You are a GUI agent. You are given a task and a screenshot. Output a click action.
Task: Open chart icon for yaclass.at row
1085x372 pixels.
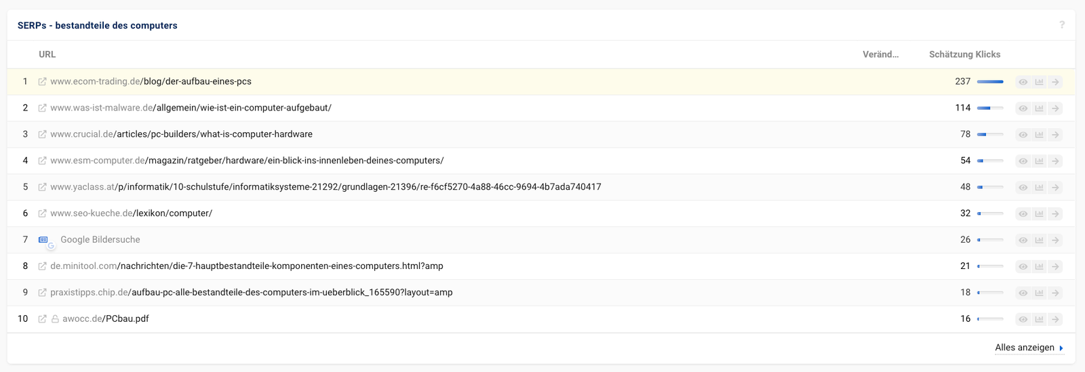point(1039,188)
